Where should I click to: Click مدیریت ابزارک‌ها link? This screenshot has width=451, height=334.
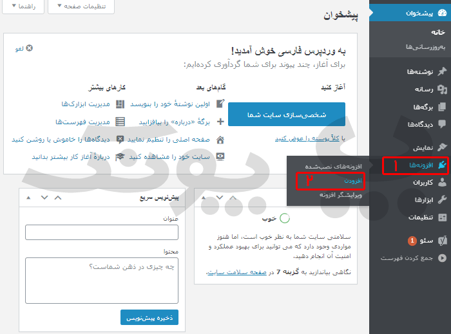pyautogui.click(x=86, y=104)
